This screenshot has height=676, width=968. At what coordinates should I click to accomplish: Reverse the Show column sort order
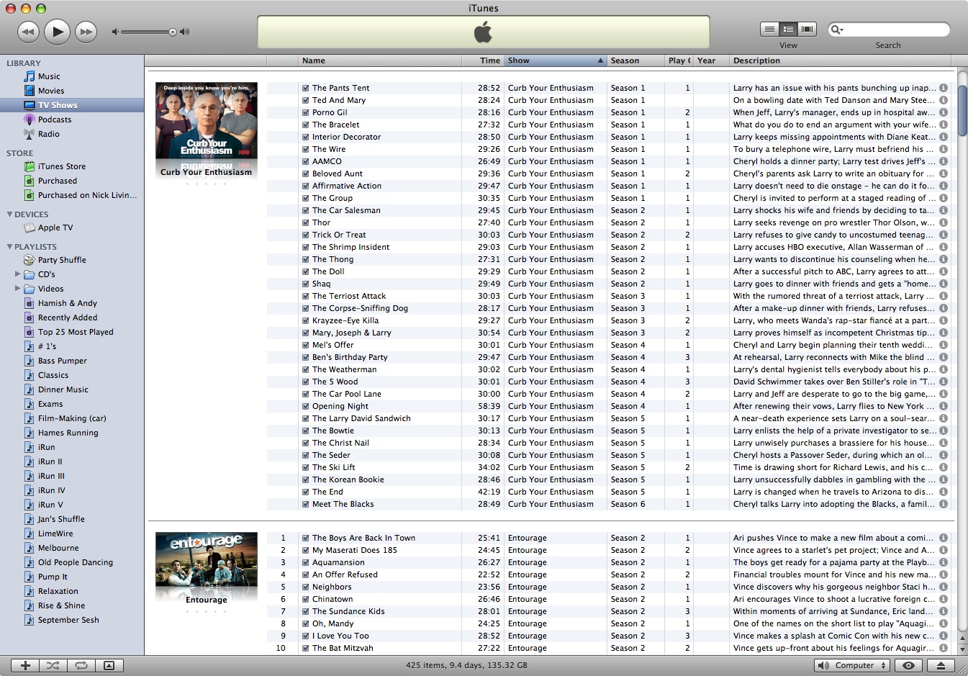[556, 60]
